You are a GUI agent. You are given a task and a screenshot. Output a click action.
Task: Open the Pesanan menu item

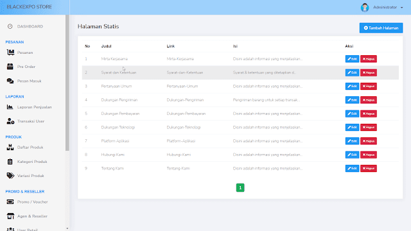pos(25,53)
